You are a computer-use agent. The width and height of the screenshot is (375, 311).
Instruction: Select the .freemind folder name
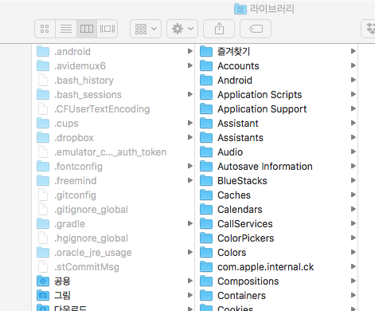(76, 181)
